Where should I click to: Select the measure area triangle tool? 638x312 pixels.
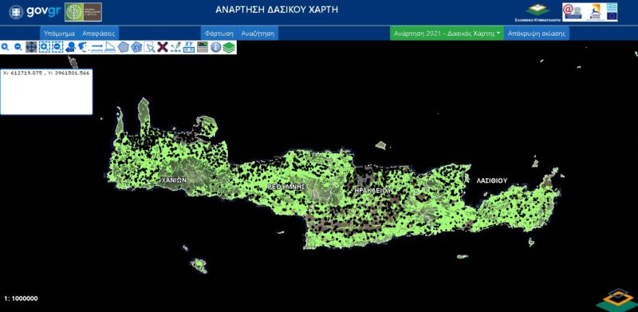tap(110, 47)
